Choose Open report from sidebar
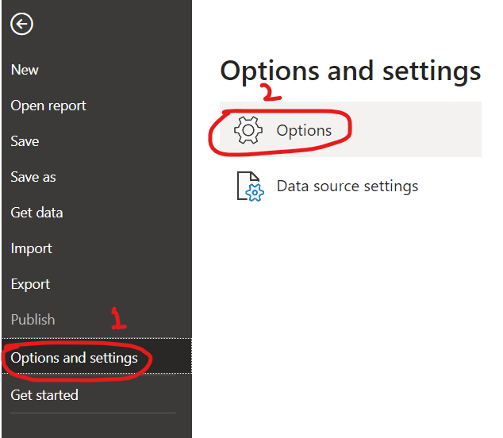 pyautogui.click(x=48, y=106)
